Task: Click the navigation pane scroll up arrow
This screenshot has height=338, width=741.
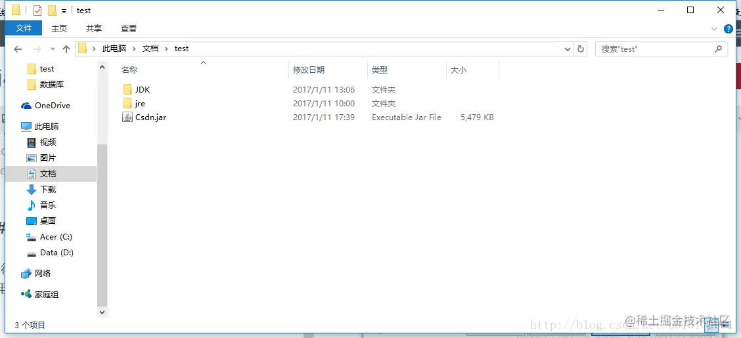Action: pos(102,68)
